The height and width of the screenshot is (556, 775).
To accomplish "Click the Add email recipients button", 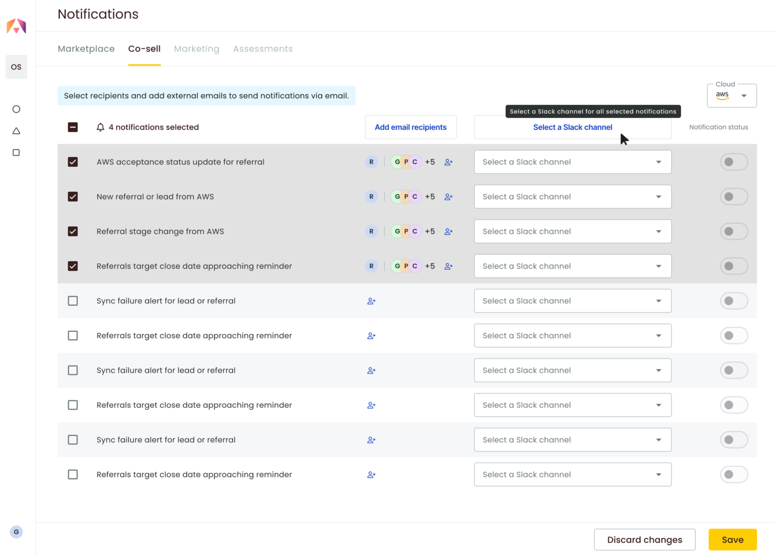I will tap(411, 127).
